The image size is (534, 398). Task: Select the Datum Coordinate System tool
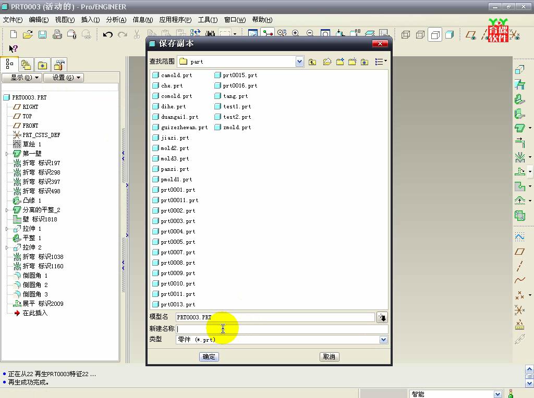click(x=520, y=310)
